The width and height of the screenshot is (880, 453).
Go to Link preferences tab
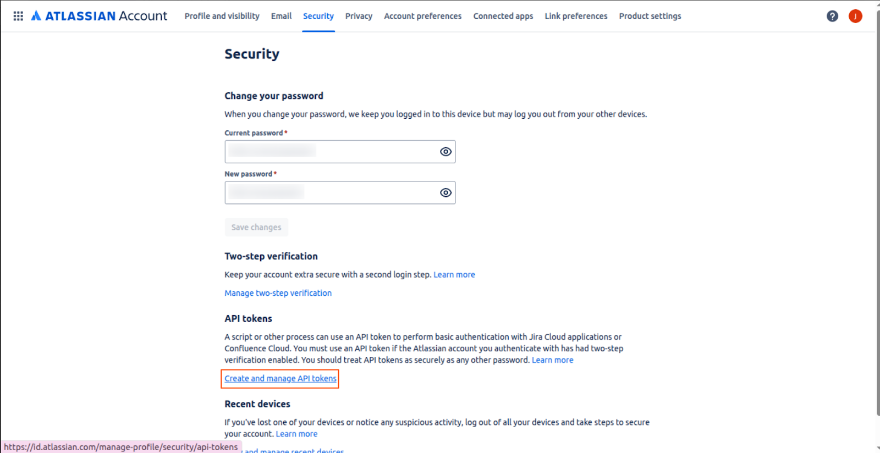click(x=576, y=16)
